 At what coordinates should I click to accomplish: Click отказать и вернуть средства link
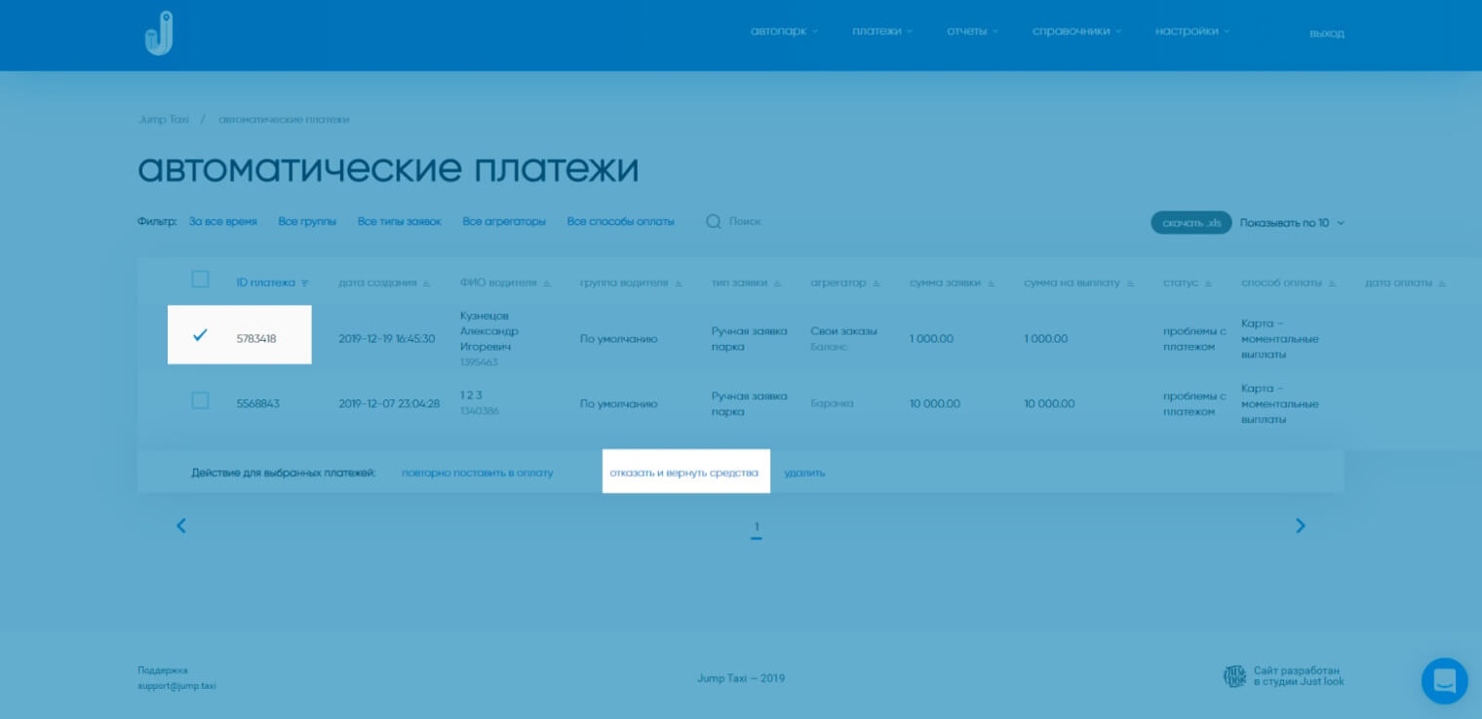[x=683, y=473]
